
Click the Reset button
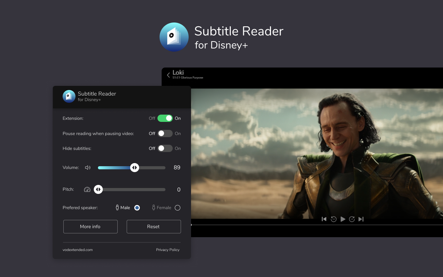coord(154,226)
